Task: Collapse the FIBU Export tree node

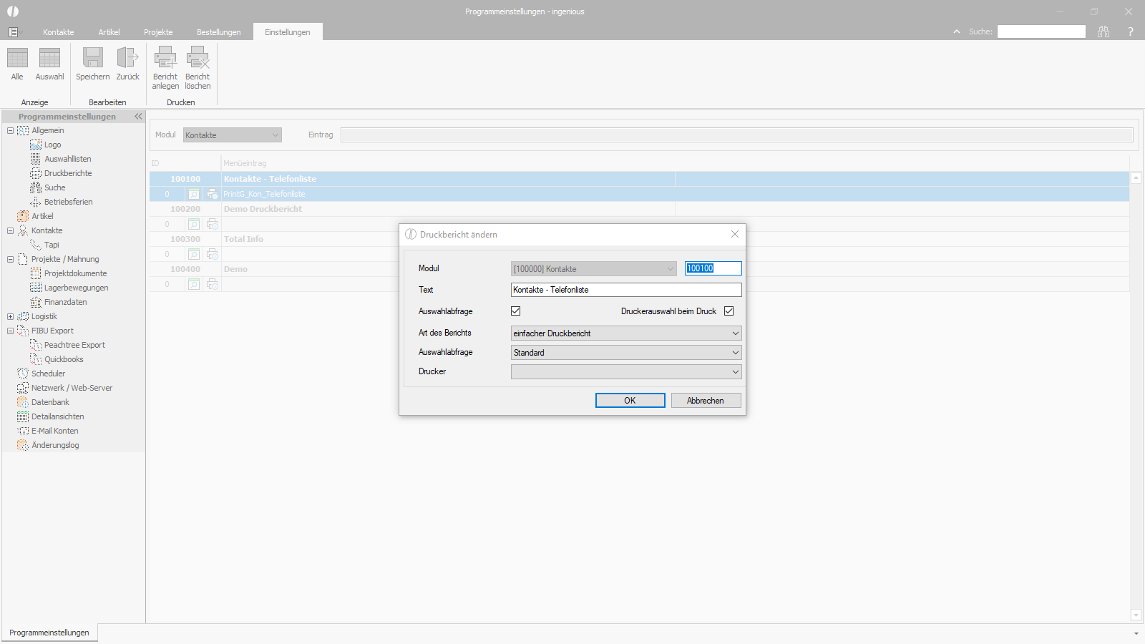Action: pyautogui.click(x=10, y=331)
